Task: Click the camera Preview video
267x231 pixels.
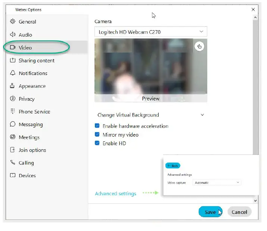Action: (151, 70)
